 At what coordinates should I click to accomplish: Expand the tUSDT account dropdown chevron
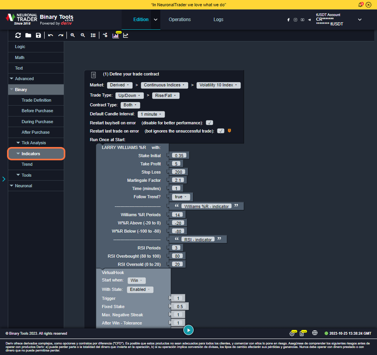360,20
